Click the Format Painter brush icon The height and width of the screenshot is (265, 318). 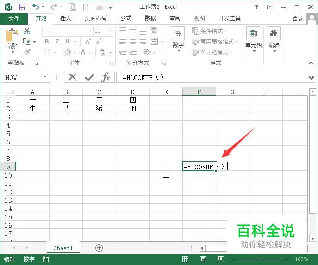(x=27, y=52)
